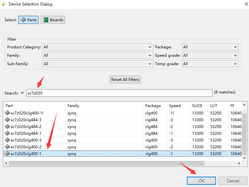Click the Cancel button
Viewport: 249px width, 187px height.
pyautogui.click(x=233, y=181)
